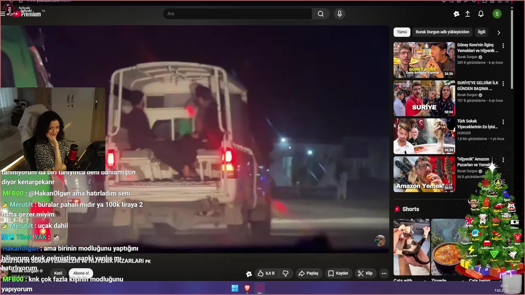Click the Katıl join button

[58, 273]
